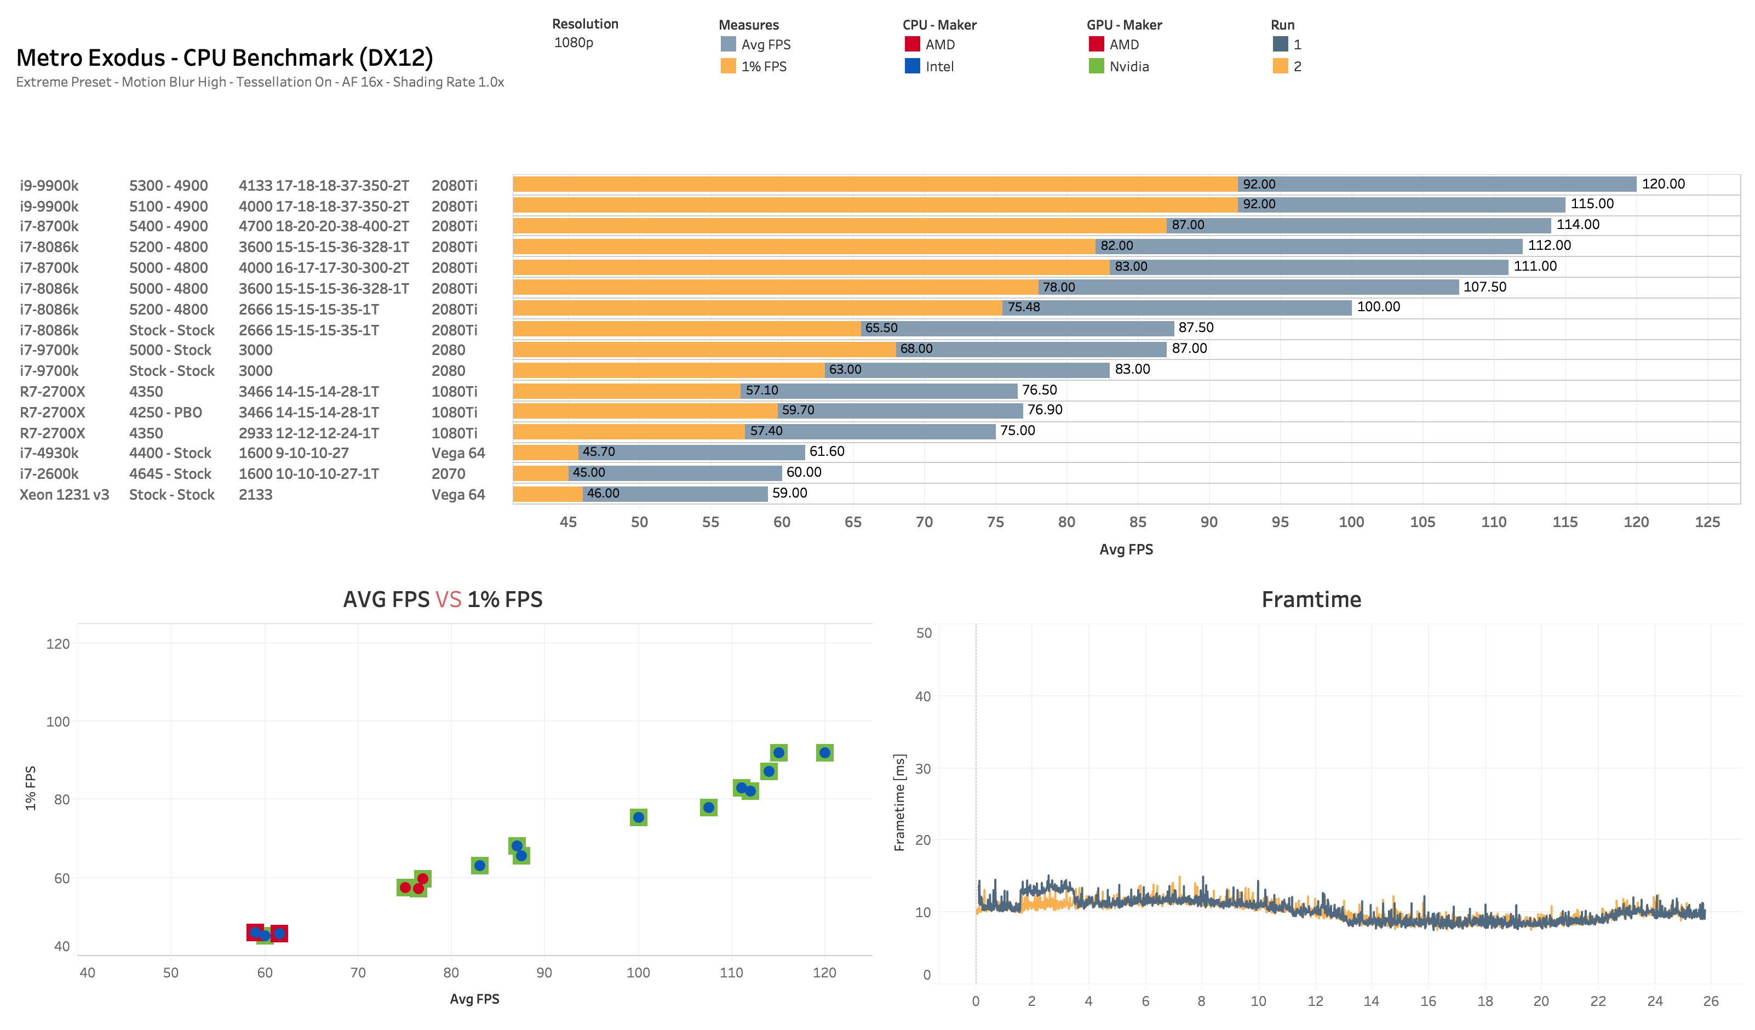Viewport: 1755px width, 1030px height.
Task: Select the Xeon 1231 v3 row label
Action: coord(64,495)
